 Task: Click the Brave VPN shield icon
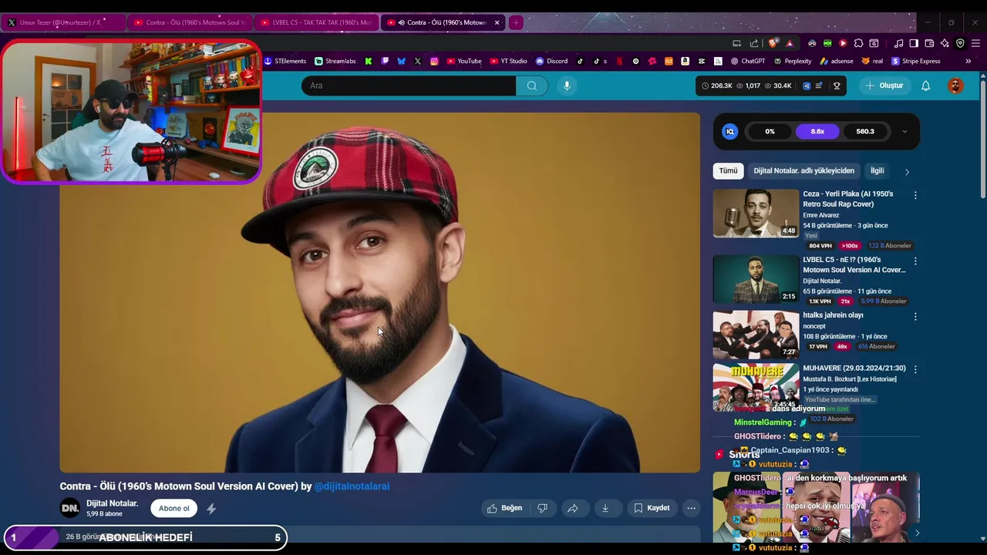(x=960, y=43)
